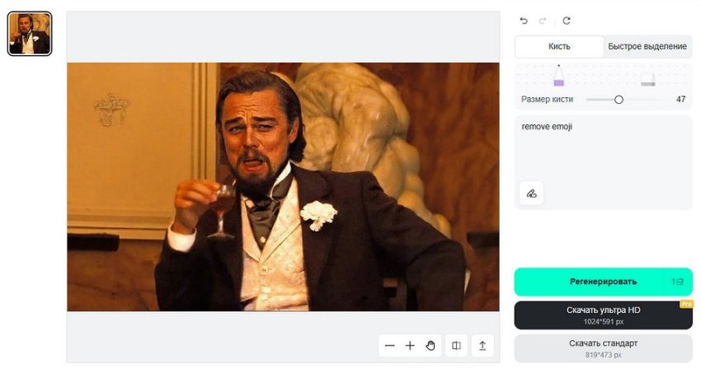This screenshot has width=701, height=368.
Task: Click the Скачать стандарт button
Action: [603, 347]
